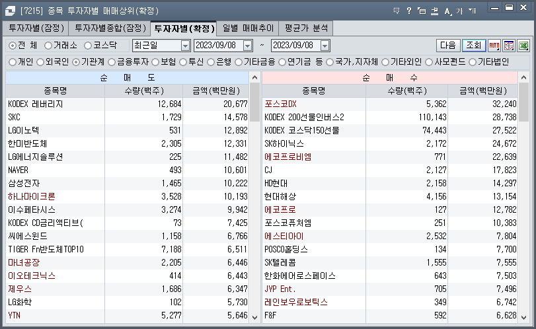The width and height of the screenshot is (536, 329).
Task: Click the 순매수 list scrollbar thumb
Action: click(x=523, y=102)
